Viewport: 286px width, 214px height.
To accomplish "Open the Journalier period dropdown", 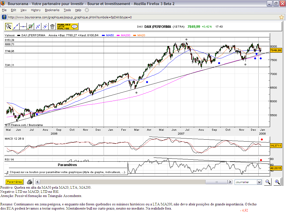I will (248, 182).
